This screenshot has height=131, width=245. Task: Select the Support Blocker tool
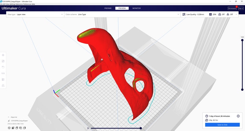click(x=3, y=86)
